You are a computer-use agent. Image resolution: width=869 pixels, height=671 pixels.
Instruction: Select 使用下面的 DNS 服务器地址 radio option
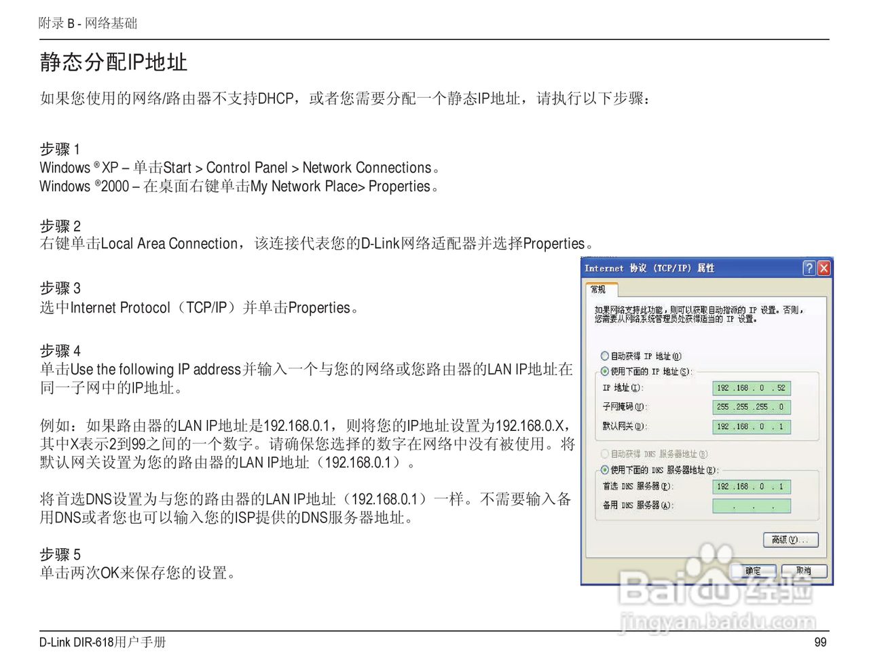click(x=604, y=469)
